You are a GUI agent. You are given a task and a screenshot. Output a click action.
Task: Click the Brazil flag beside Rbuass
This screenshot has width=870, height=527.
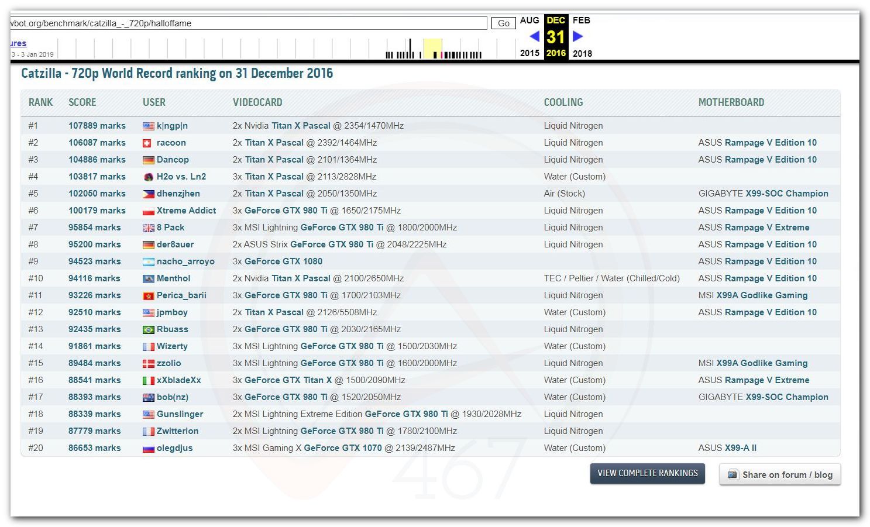tap(148, 329)
